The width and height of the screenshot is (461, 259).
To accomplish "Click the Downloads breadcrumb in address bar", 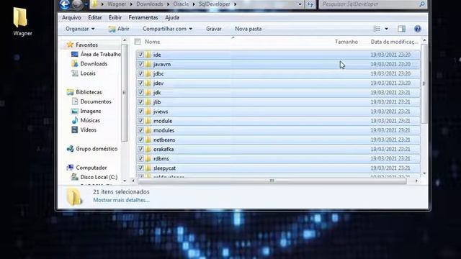I will [149, 4].
